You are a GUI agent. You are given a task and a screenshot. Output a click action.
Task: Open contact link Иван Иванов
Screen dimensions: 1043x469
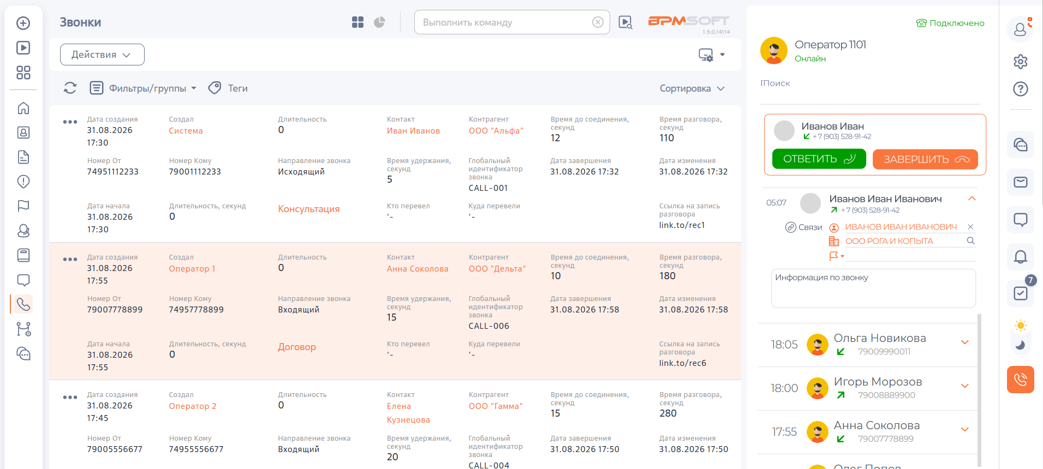click(413, 131)
